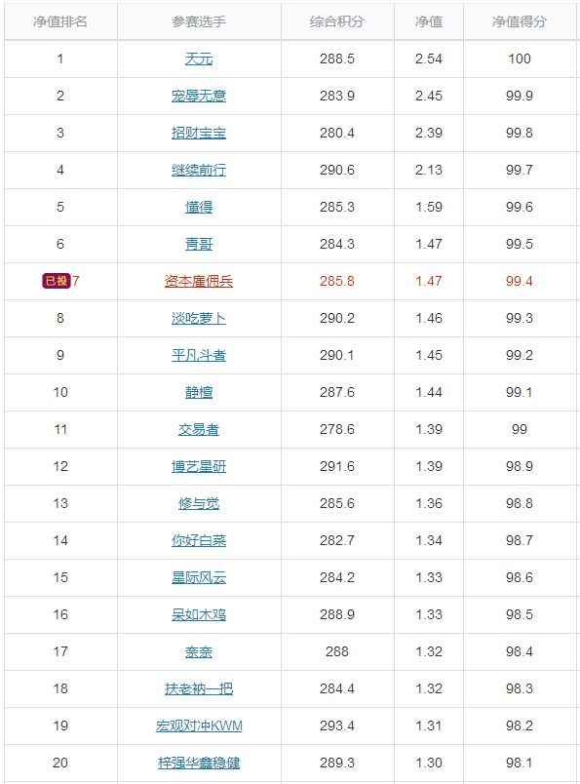Click the 净值得分 column header
The width and height of the screenshot is (580, 784).
click(x=520, y=21)
